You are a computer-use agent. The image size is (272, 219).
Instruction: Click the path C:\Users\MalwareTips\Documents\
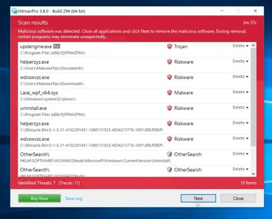[x=52, y=68]
